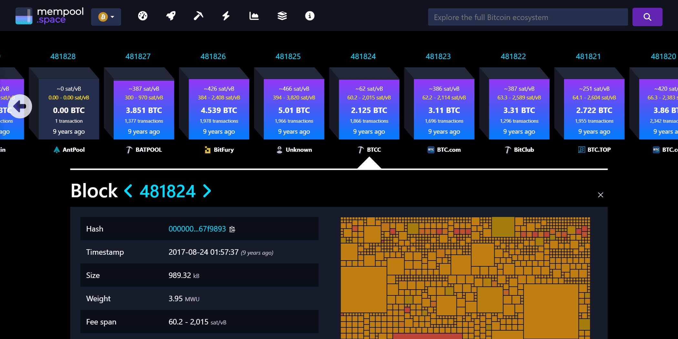Go to the next block with right chevron
678x339 pixels.
(x=207, y=191)
